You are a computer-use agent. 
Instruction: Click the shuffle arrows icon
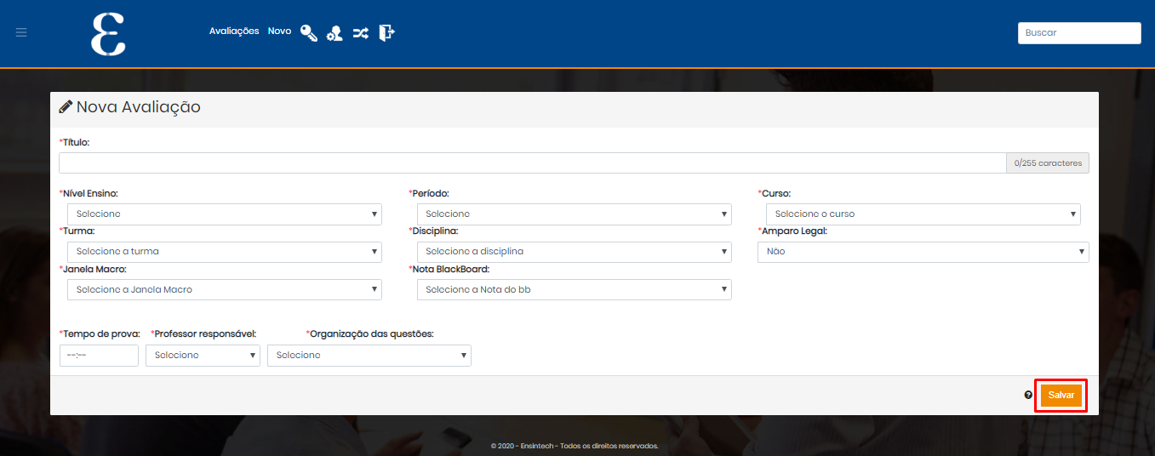[x=361, y=33]
